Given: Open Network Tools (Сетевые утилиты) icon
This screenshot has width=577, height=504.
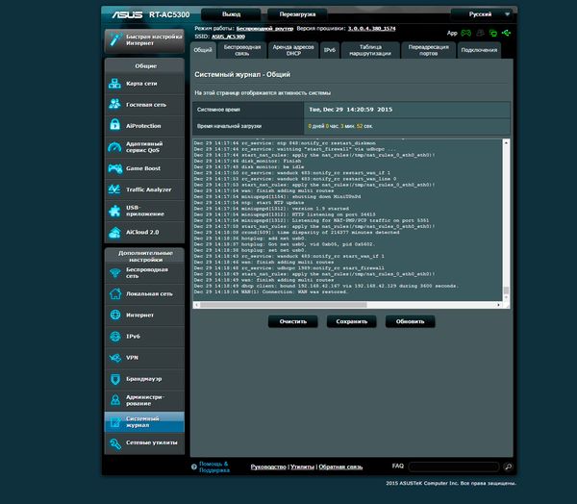Looking at the screenshot, I should (115, 443).
